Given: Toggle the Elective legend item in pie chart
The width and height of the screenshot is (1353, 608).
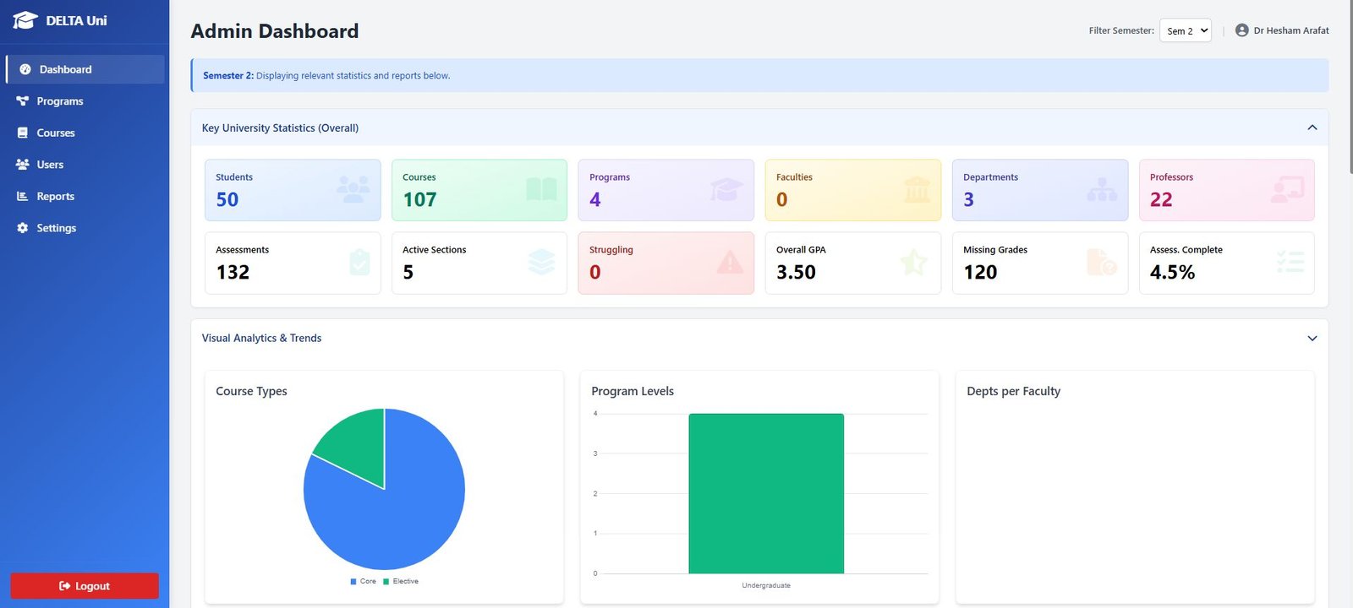Looking at the screenshot, I should (401, 581).
